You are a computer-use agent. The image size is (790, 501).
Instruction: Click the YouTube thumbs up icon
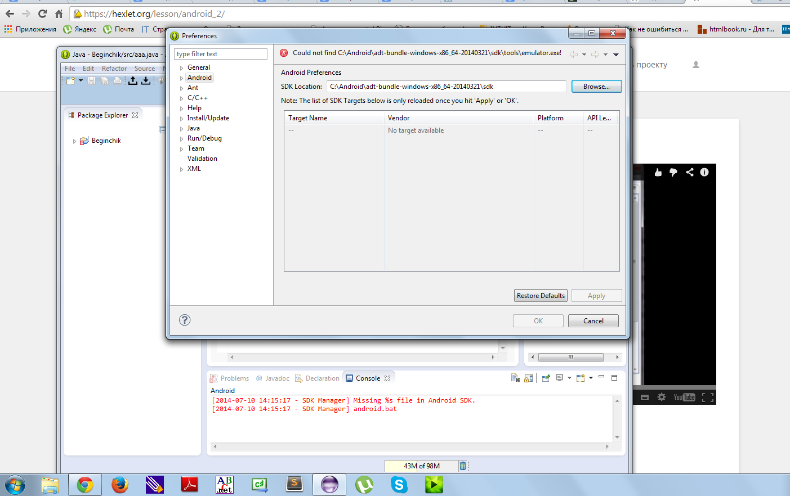(x=658, y=173)
